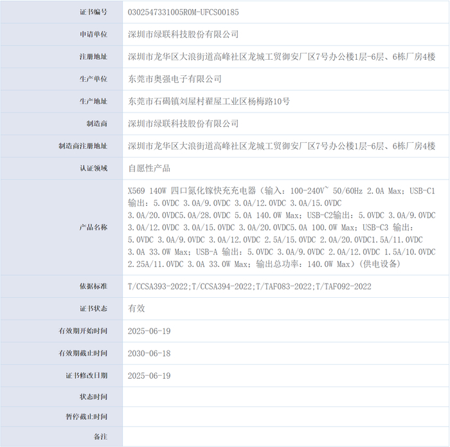Screen dimensions: 450x447
Task: Click the start date 2025-06-19 under 有效期开始时间
Action: (x=149, y=331)
